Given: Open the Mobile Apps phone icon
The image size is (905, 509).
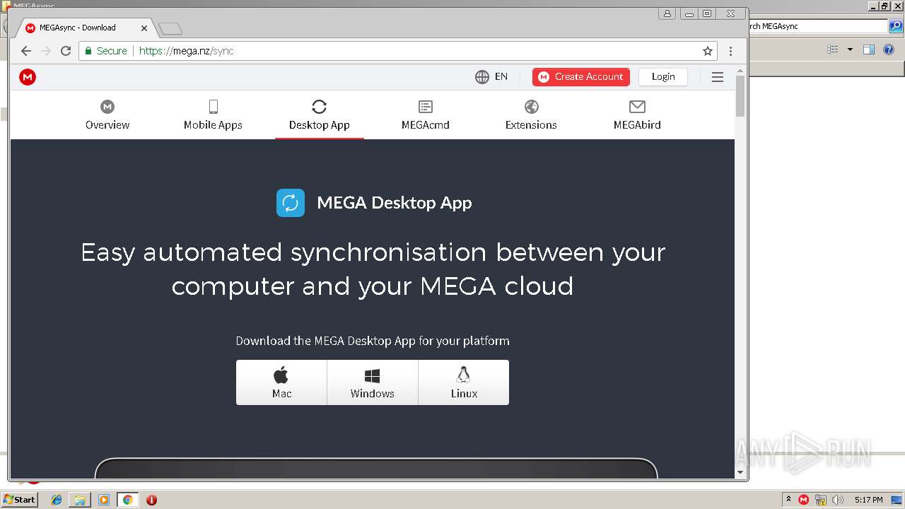Looking at the screenshot, I should [214, 107].
